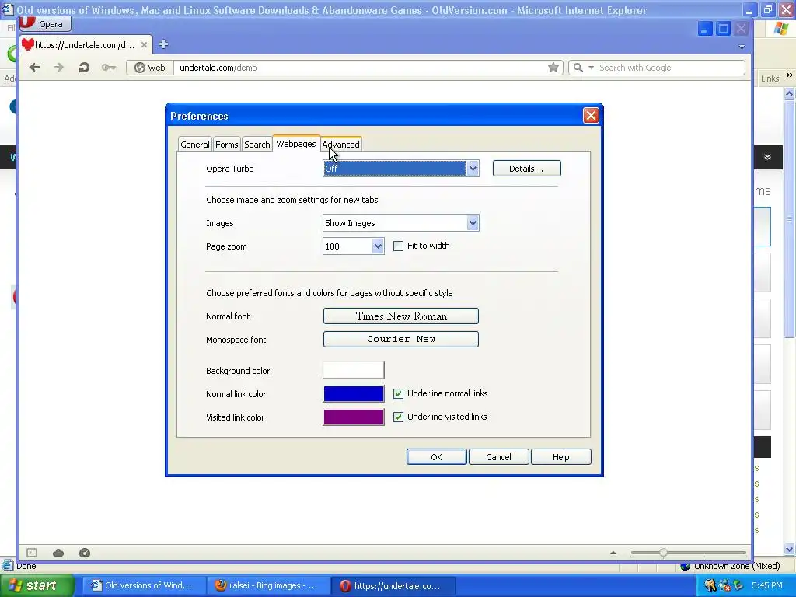Click the search magnifier icon
Screen dimensions: 796x597
tap(578, 68)
